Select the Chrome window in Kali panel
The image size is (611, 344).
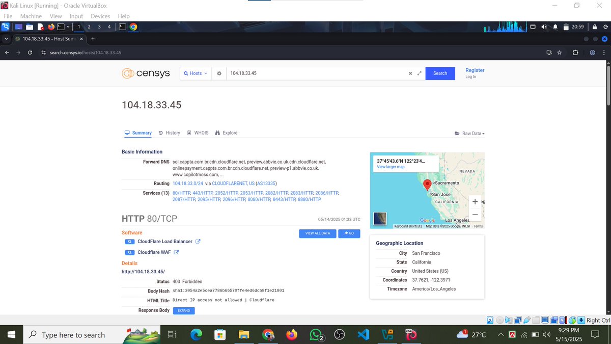[133, 27]
